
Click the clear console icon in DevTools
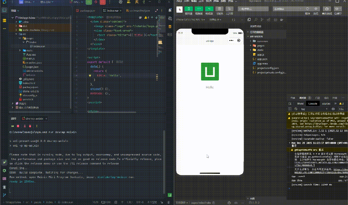click(295, 109)
